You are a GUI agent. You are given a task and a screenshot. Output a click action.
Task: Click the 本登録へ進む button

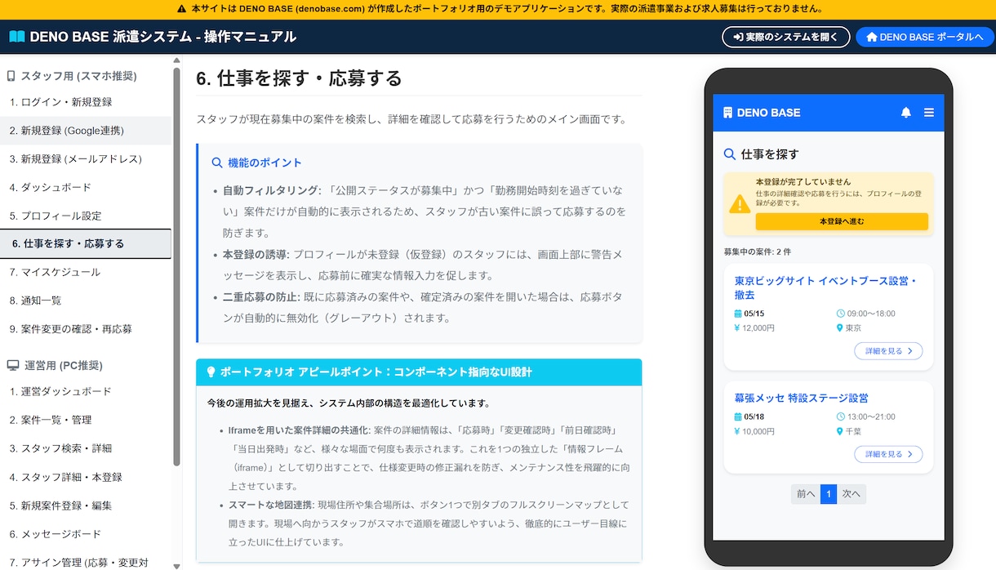(x=842, y=221)
